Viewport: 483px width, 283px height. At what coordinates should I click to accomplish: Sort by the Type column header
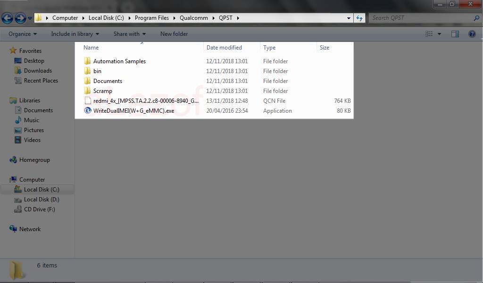point(269,48)
